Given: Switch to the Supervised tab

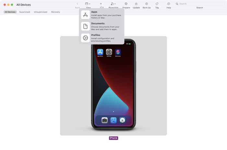Looking at the screenshot, I should click(25, 12).
